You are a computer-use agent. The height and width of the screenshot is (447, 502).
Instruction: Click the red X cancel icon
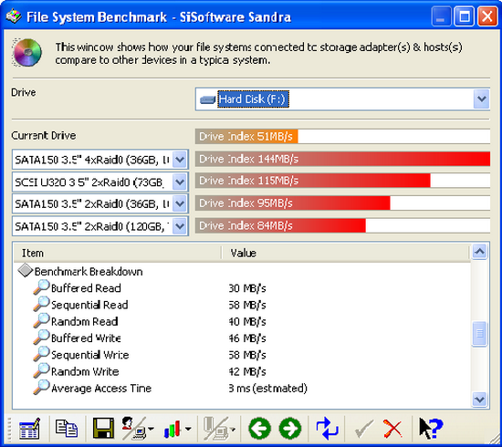point(392,429)
